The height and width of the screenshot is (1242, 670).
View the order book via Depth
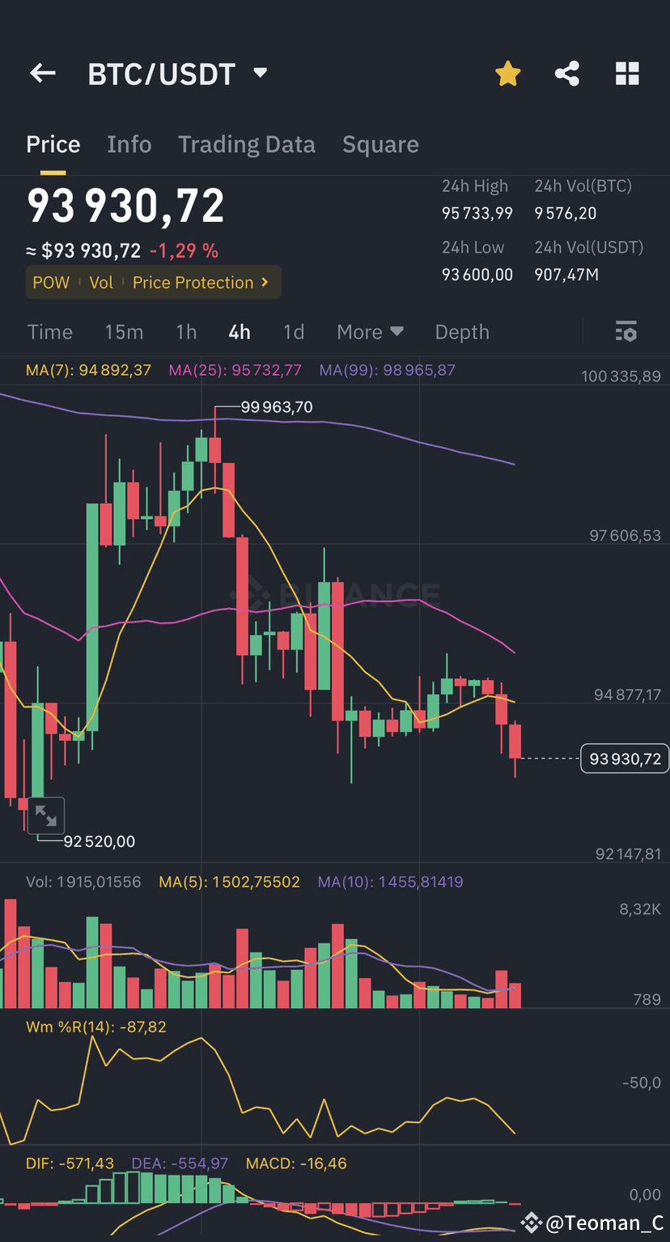coord(461,331)
